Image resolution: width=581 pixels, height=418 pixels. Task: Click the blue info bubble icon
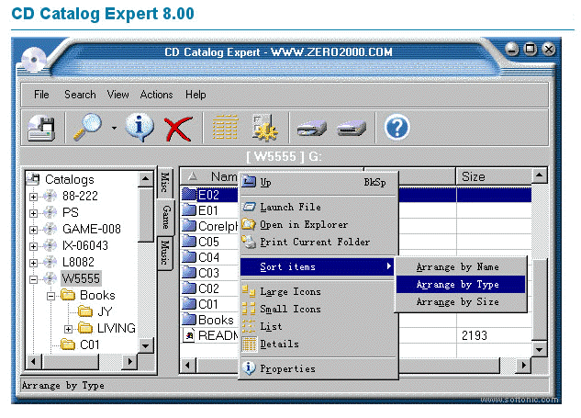(140, 127)
